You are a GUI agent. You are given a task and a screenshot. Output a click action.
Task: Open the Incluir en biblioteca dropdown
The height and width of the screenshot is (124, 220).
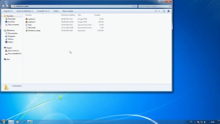24,11
